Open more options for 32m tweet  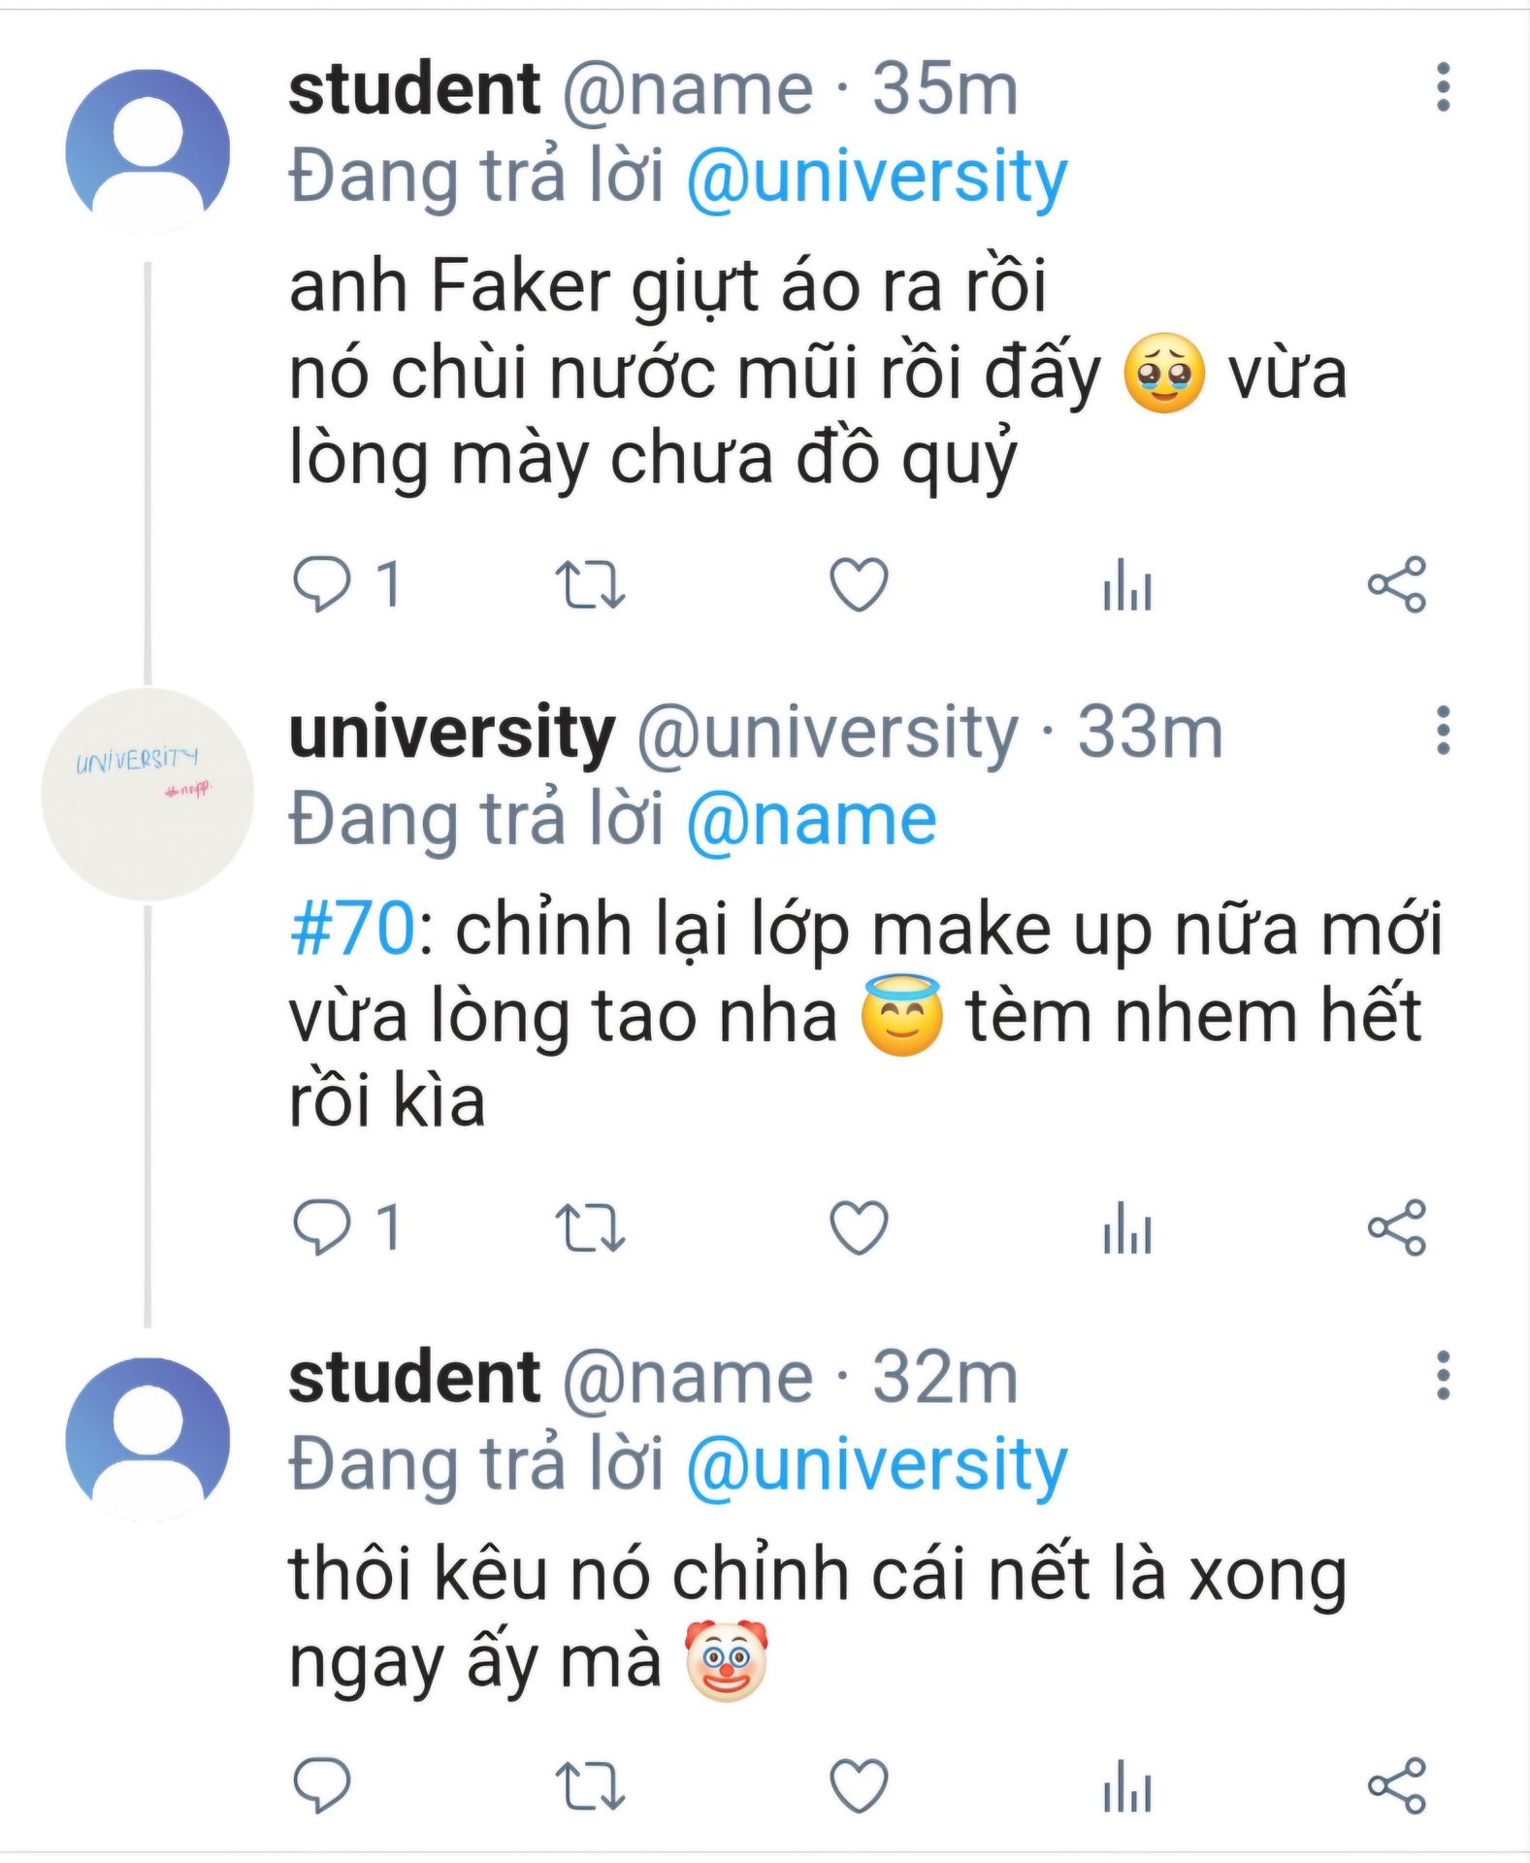coord(1443,1375)
